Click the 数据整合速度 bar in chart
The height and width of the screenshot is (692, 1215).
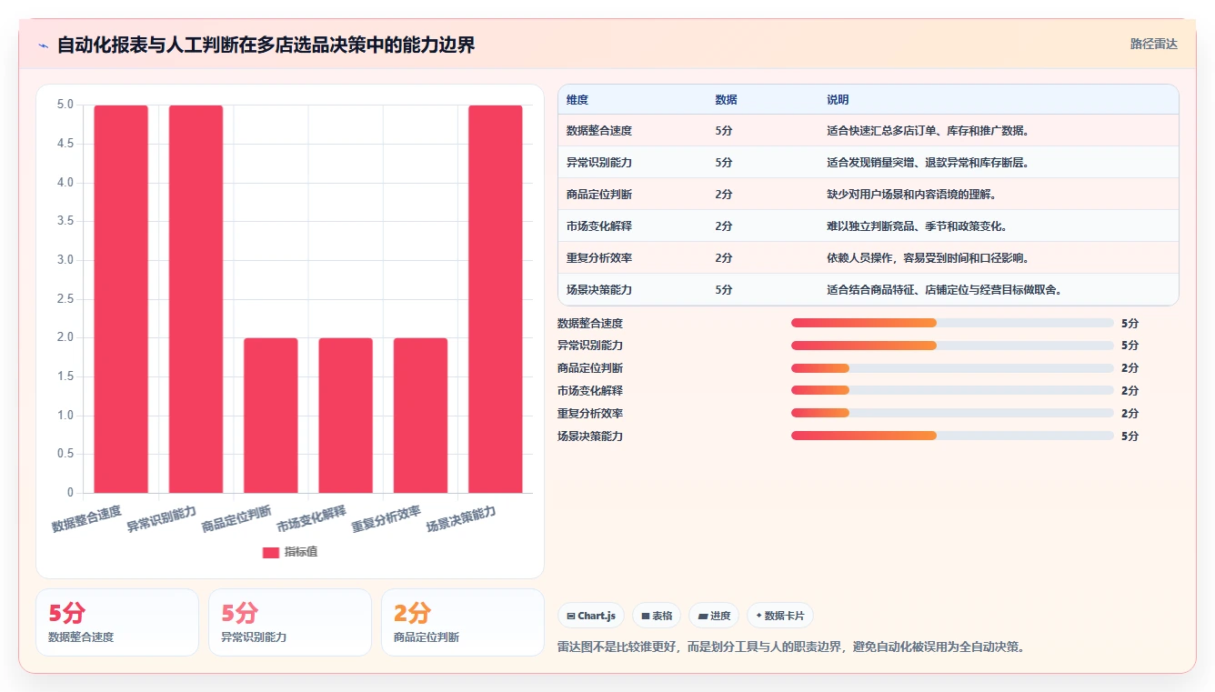[121, 299]
